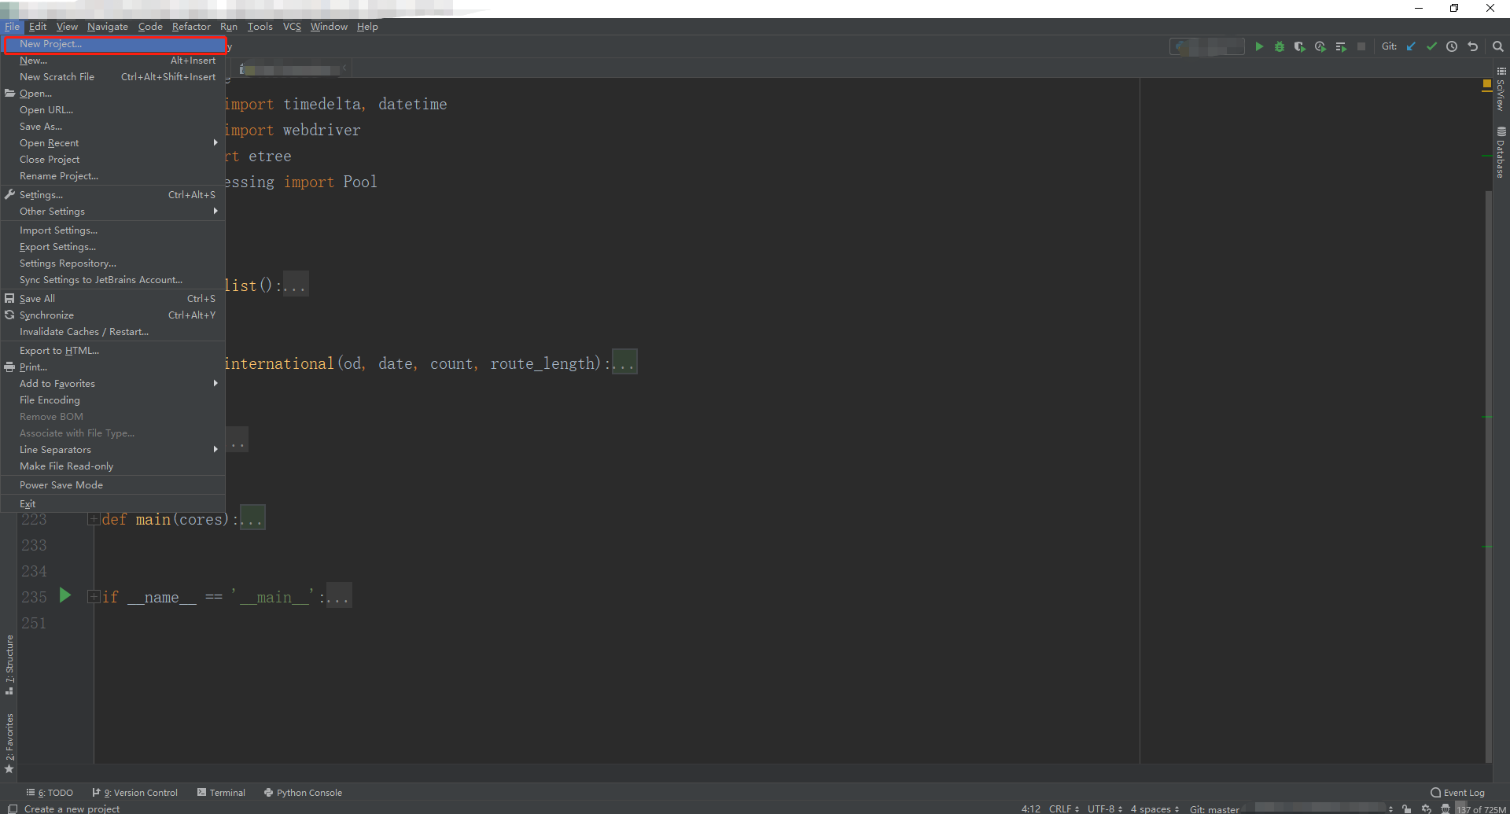Commit changes with green checkmark icon
Screen dimensions: 1510x814
coord(1431,46)
